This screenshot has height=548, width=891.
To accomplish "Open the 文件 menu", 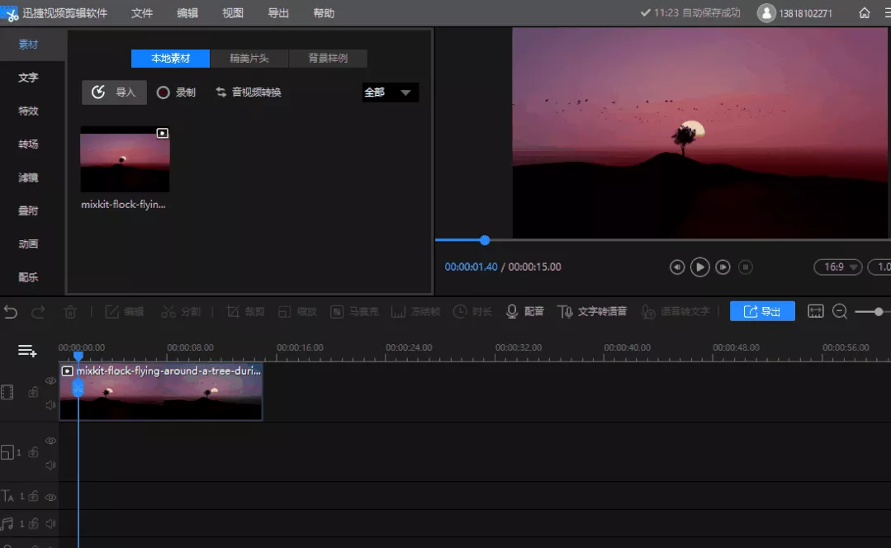I will (142, 13).
